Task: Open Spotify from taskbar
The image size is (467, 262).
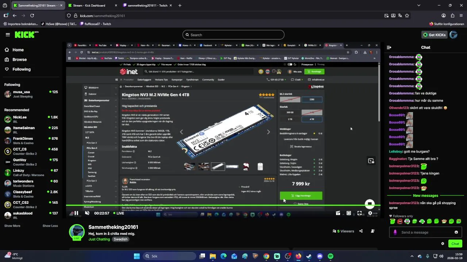Action: pyautogui.click(x=331, y=256)
